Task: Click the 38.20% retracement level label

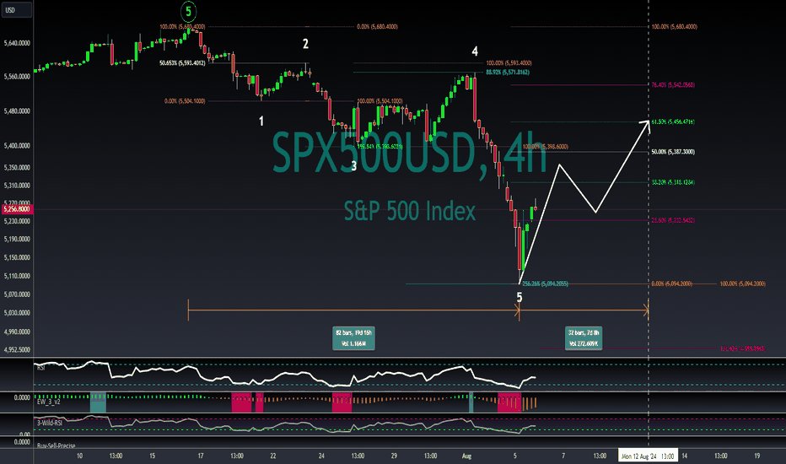Action: tap(673, 182)
